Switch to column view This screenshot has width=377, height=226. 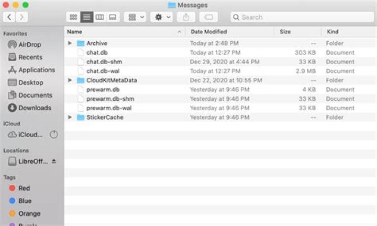click(100, 17)
